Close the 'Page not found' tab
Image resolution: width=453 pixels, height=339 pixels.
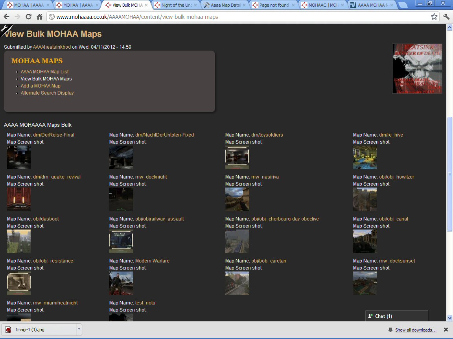tap(293, 5)
